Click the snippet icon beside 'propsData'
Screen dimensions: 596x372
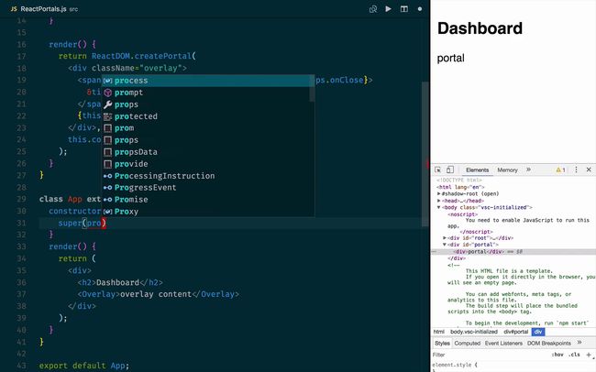(x=108, y=152)
